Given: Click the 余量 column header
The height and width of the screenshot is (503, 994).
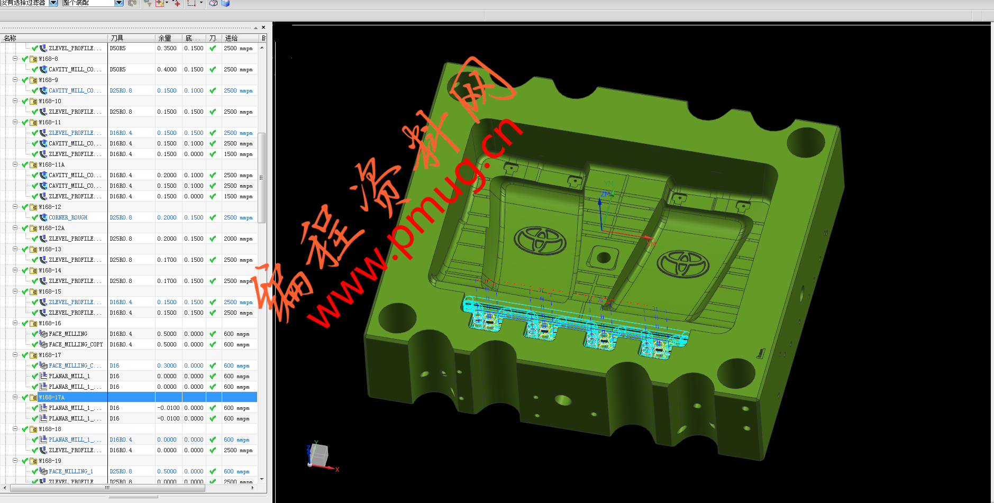Looking at the screenshot, I should [x=169, y=38].
